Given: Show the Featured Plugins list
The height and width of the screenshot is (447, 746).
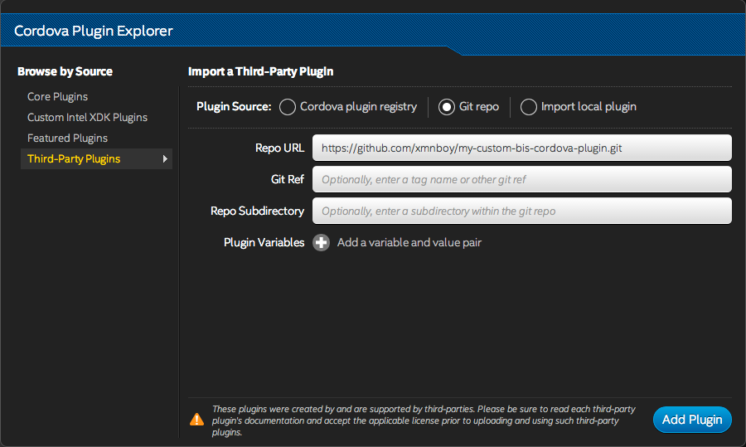Looking at the screenshot, I should coord(67,138).
